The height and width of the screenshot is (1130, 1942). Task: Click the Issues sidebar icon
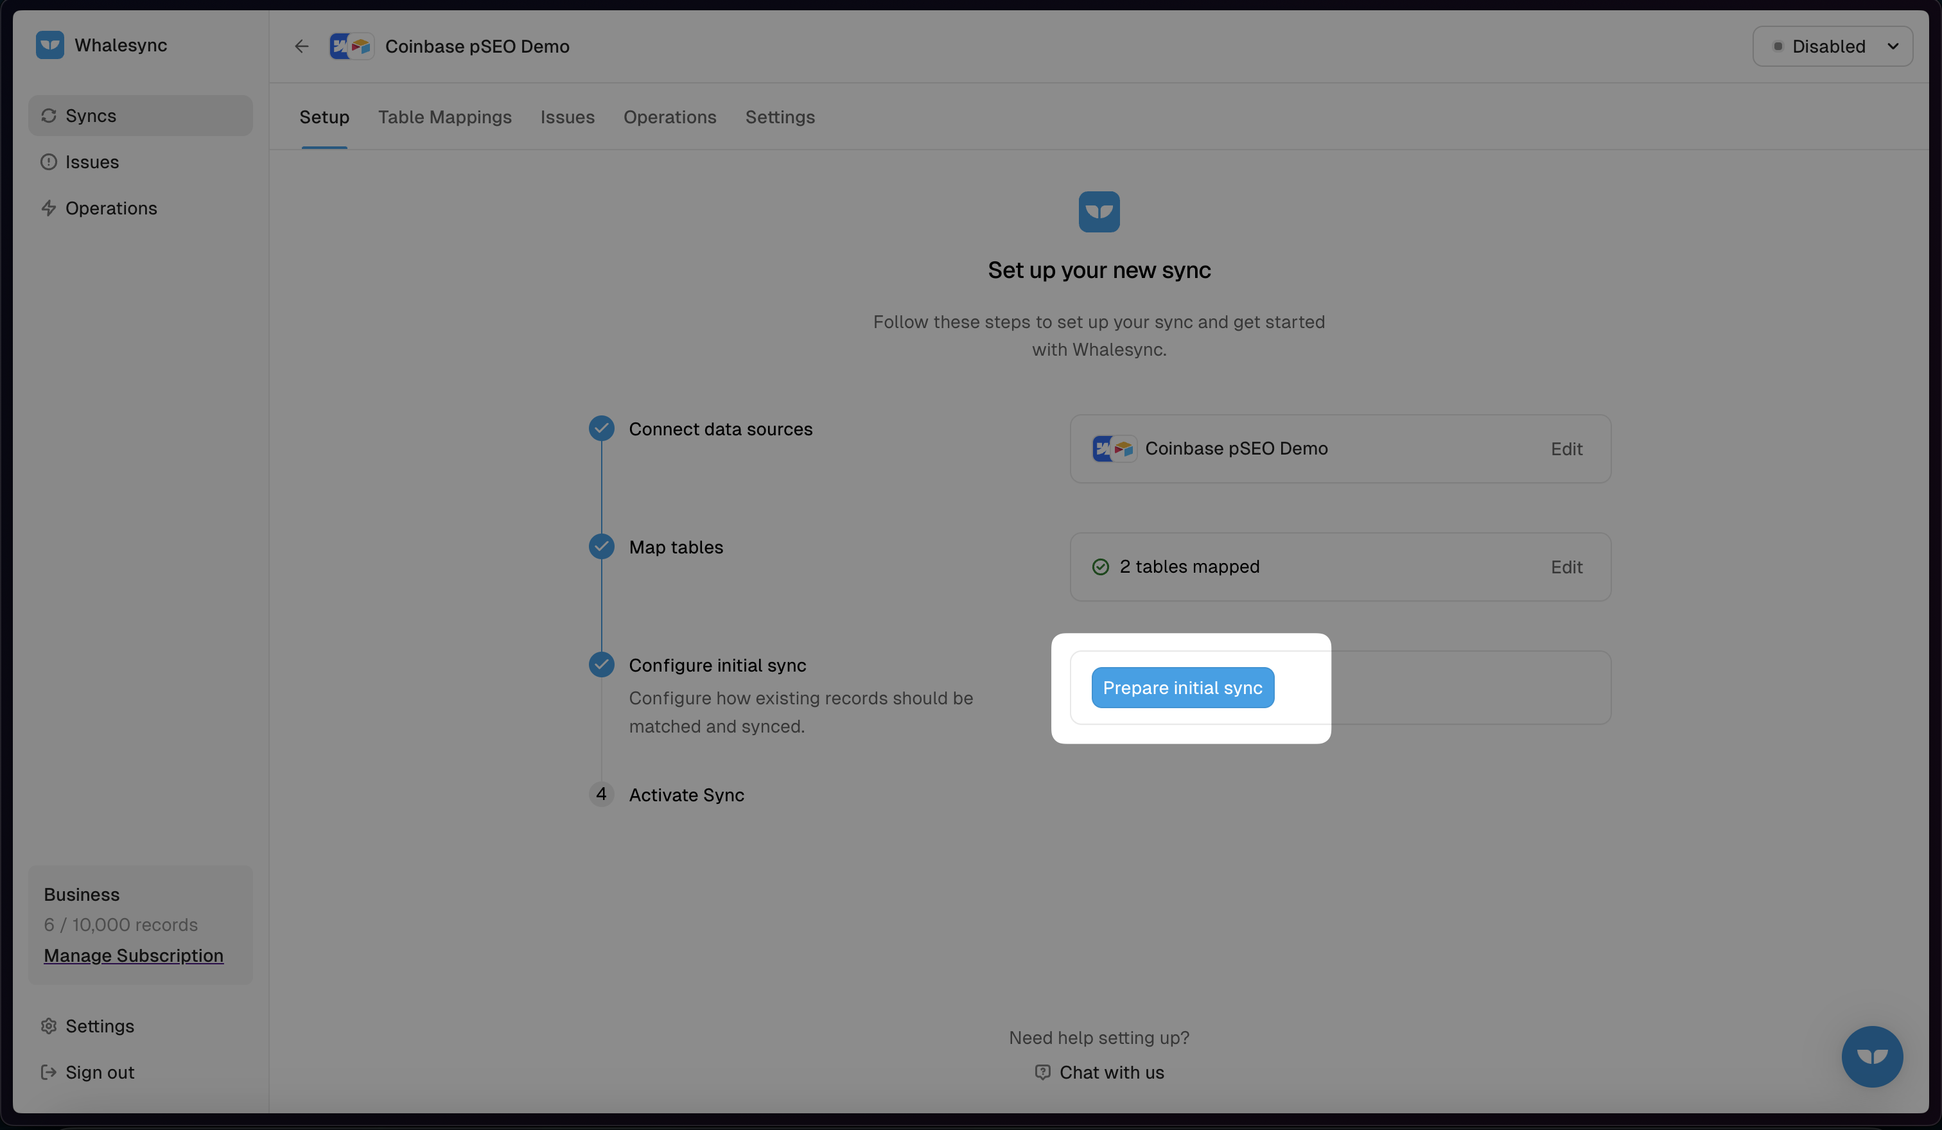click(47, 161)
